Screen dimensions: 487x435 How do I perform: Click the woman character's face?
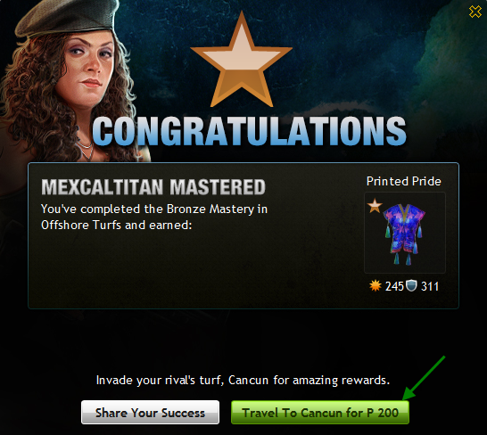pos(87,67)
